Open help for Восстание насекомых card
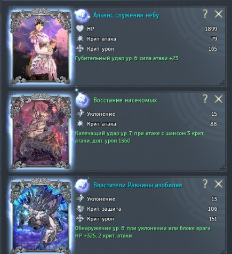The height and width of the screenshot is (254, 232). [205, 99]
